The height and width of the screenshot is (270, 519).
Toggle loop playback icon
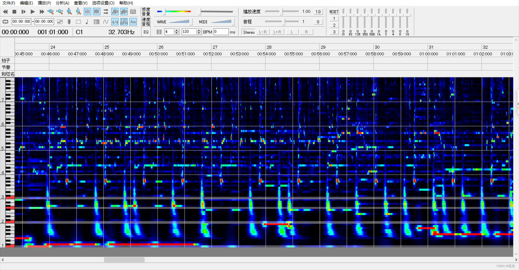pos(5,22)
